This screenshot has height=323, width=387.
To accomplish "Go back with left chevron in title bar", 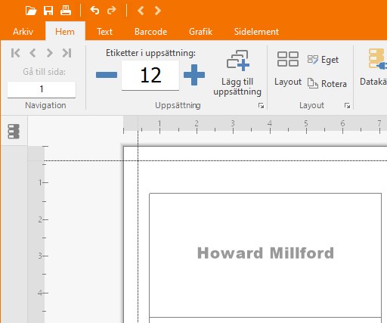I will (x=141, y=11).
